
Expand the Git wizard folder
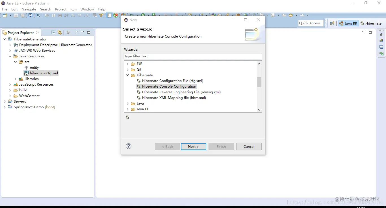[x=128, y=70]
